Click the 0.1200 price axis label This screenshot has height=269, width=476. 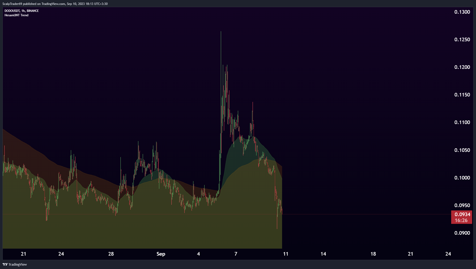[462, 67]
